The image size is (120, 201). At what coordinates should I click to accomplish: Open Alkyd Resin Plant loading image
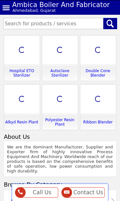coord(22,99)
